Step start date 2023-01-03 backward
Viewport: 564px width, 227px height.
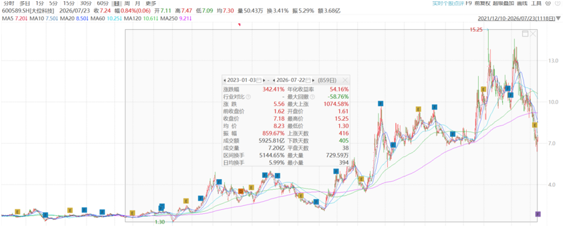point(225,80)
